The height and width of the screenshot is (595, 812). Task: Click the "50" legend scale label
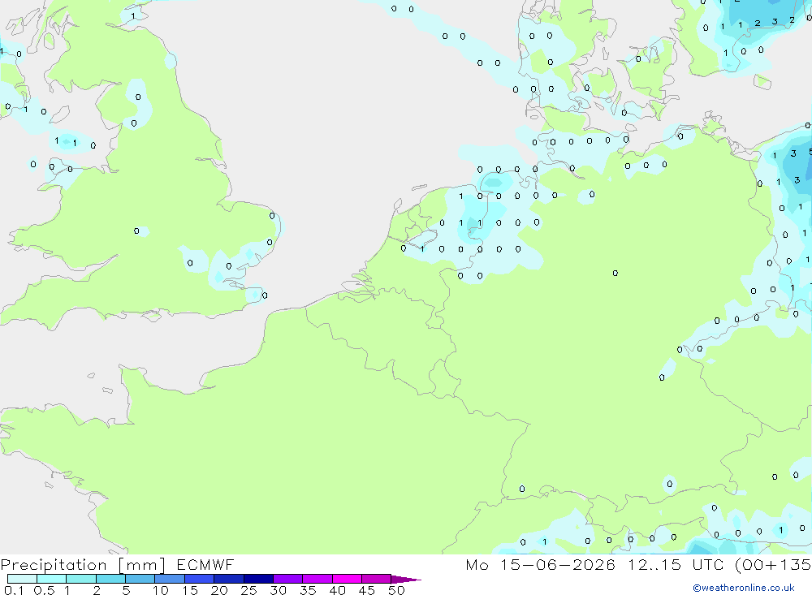click(x=397, y=590)
